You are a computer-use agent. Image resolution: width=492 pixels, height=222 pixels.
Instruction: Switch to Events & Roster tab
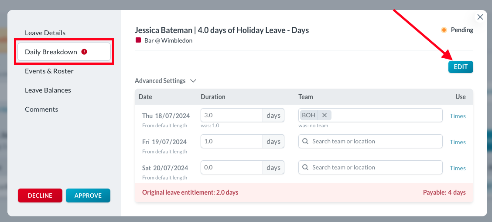49,71
